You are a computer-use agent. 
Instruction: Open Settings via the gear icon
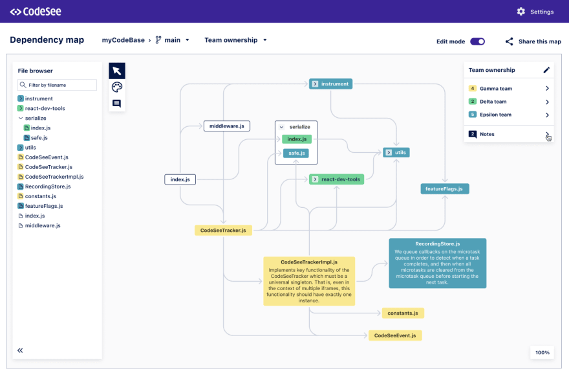pyautogui.click(x=521, y=12)
